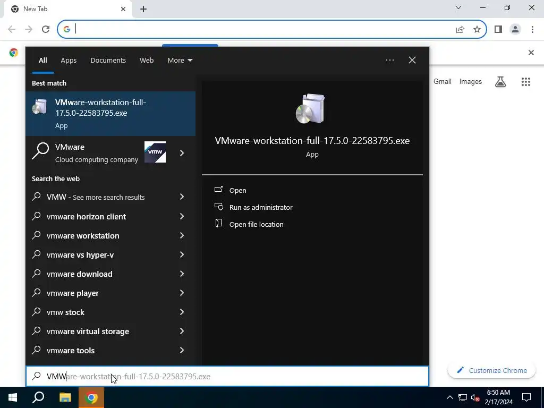Open search panel options ellipsis
Image resolution: width=544 pixels, height=408 pixels.
[x=390, y=60]
